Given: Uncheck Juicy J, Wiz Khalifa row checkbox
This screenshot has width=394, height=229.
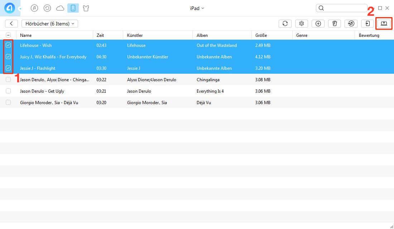Looking at the screenshot, I should (8, 57).
